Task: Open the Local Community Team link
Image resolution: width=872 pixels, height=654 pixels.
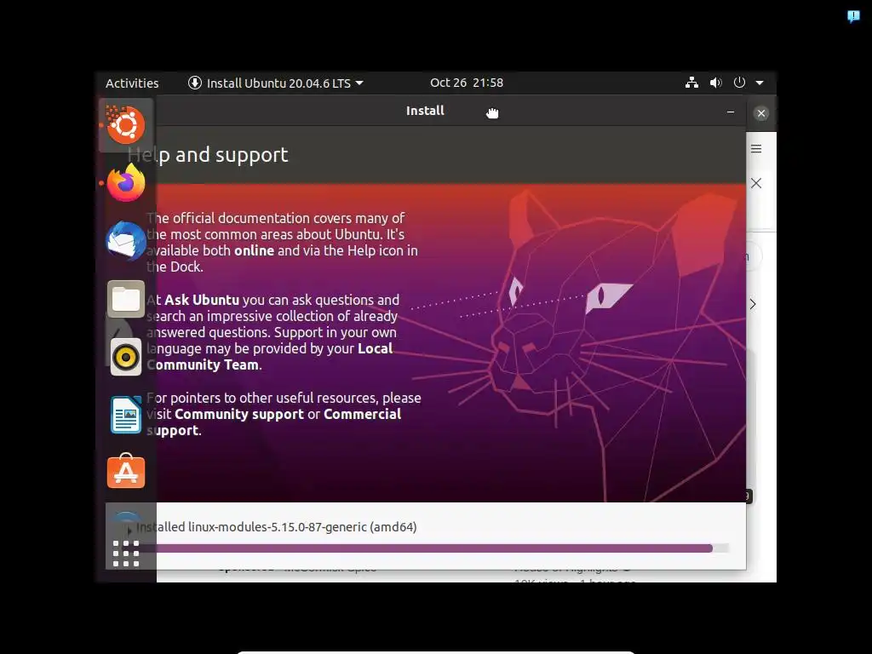Action: 270,357
